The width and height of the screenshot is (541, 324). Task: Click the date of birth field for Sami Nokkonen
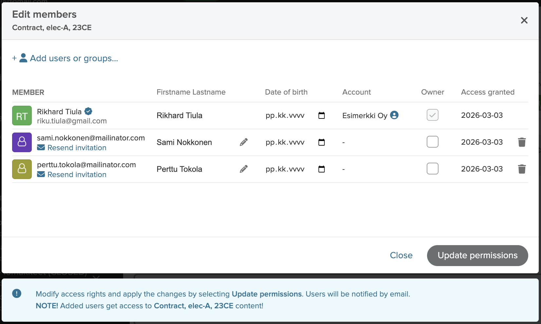285,142
